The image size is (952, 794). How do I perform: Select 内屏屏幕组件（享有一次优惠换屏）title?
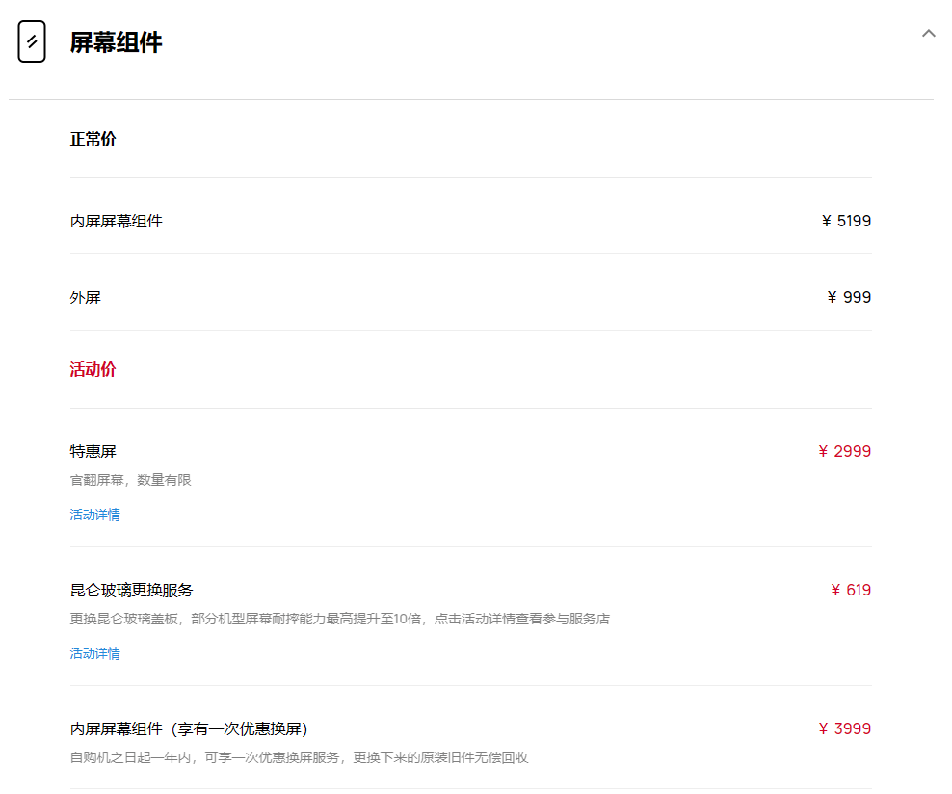pyautogui.click(x=190, y=728)
